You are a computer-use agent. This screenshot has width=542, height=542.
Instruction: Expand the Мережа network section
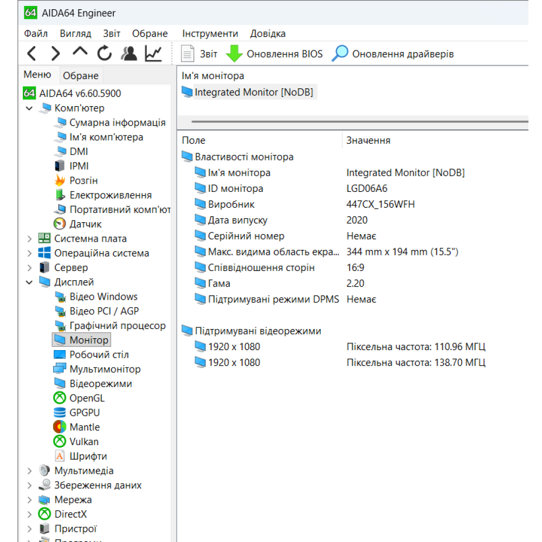(x=29, y=500)
